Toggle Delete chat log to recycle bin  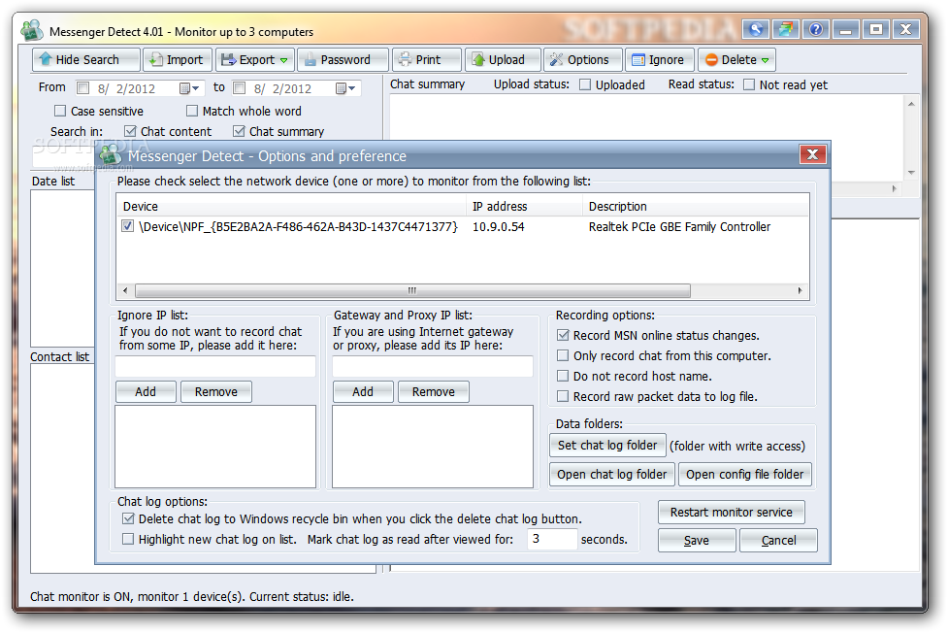click(128, 518)
